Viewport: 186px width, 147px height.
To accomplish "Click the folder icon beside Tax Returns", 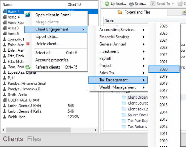I will pyautogui.click(x=124, y=127).
